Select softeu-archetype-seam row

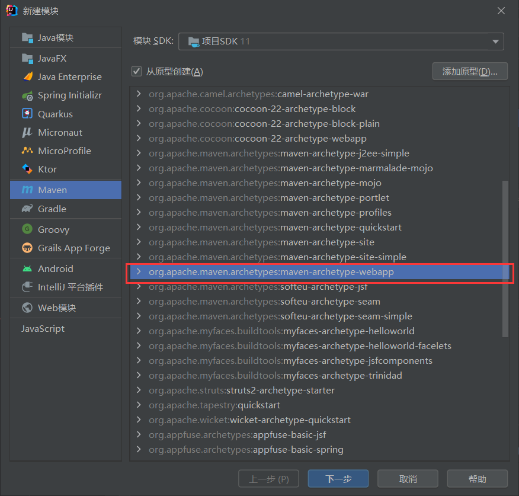pyautogui.click(x=319, y=301)
